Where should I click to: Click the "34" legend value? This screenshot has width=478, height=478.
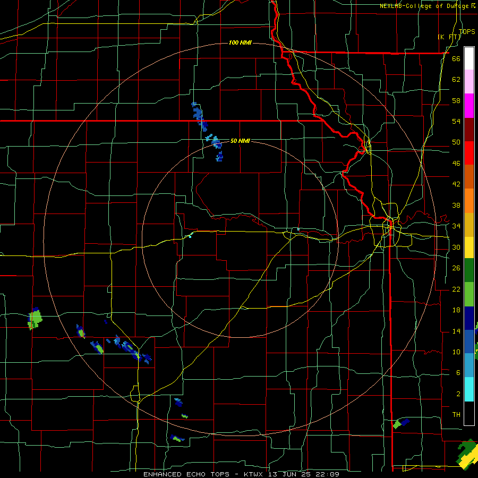coord(456,226)
